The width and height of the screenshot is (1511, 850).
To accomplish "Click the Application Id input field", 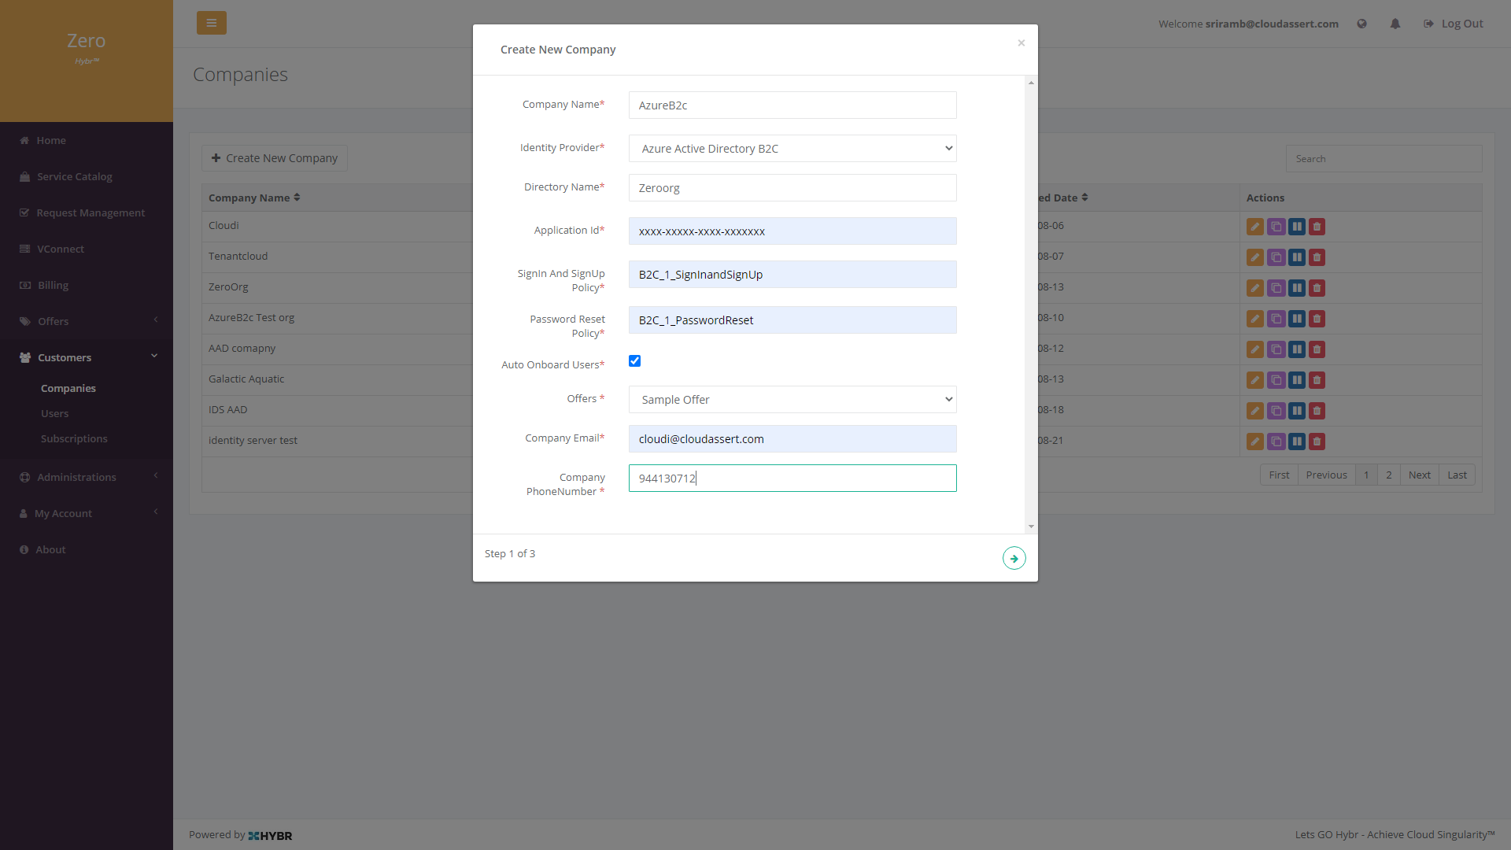I will [x=792, y=231].
